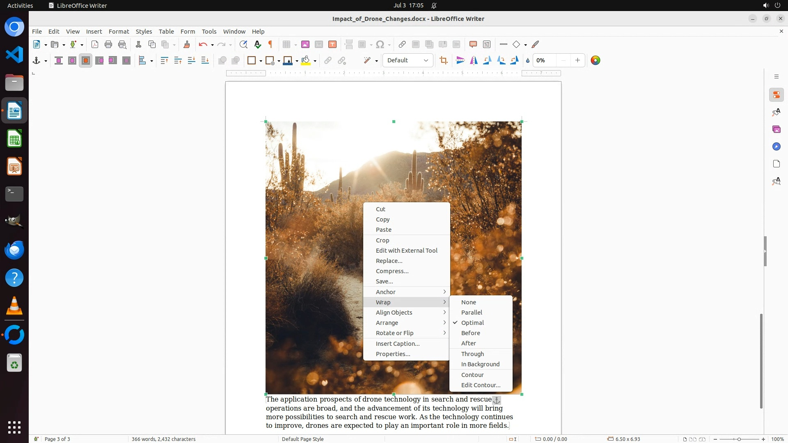
Task: Click the Insert Image icon
Action: pos(305,44)
